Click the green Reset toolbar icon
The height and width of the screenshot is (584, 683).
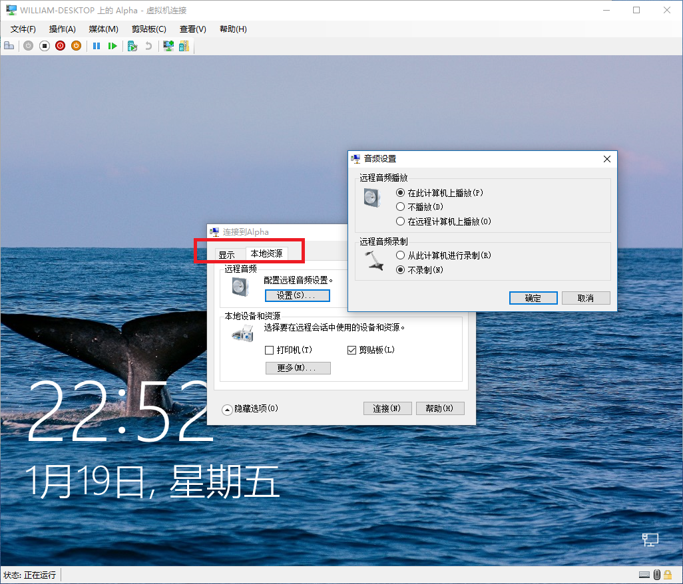point(113,45)
